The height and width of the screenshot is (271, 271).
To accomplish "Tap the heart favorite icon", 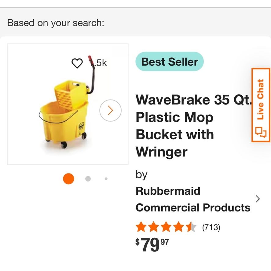I will pyautogui.click(x=77, y=63).
